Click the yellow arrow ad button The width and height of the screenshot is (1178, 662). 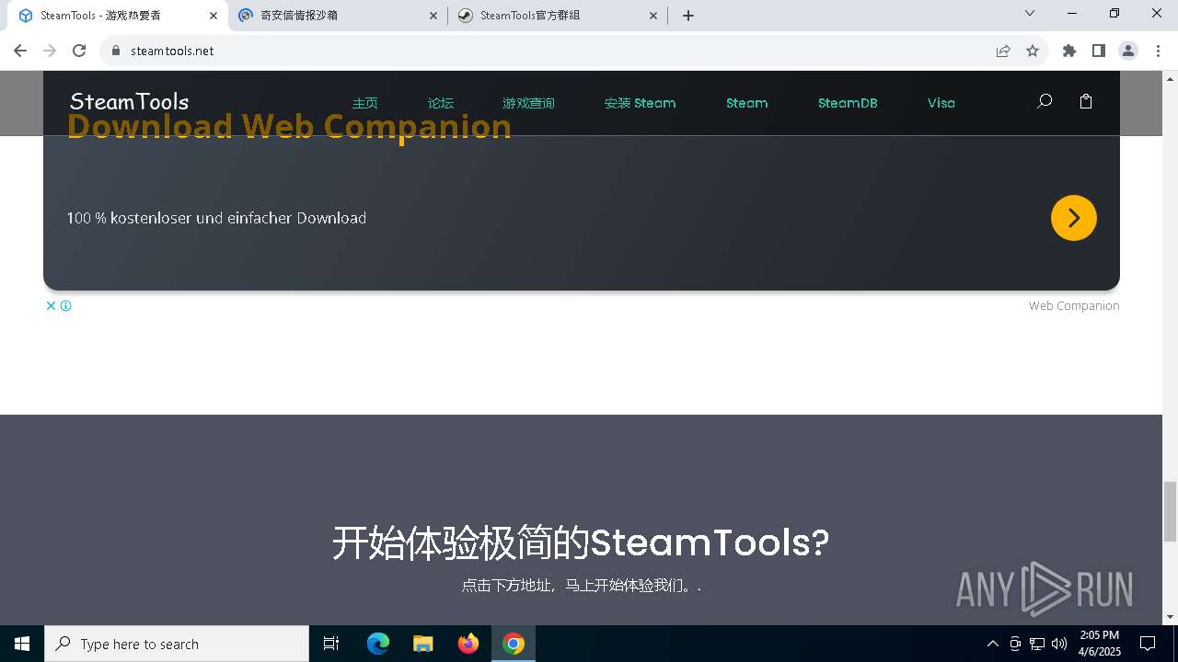[x=1074, y=218]
